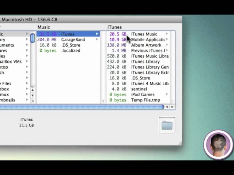This screenshot has height=175, width=234.
Task: Click the VirtualBox VMs folder entry
Action: [x=11, y=62]
